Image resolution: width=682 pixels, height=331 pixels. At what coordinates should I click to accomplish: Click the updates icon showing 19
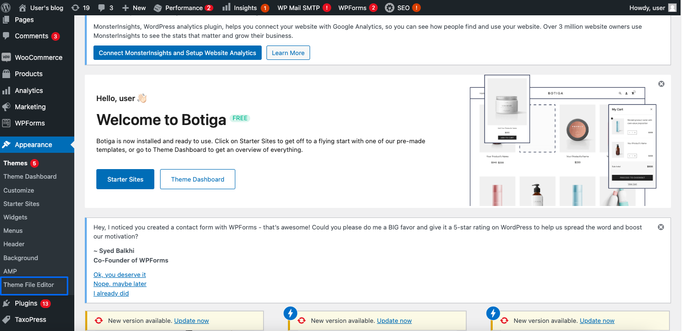click(x=75, y=8)
